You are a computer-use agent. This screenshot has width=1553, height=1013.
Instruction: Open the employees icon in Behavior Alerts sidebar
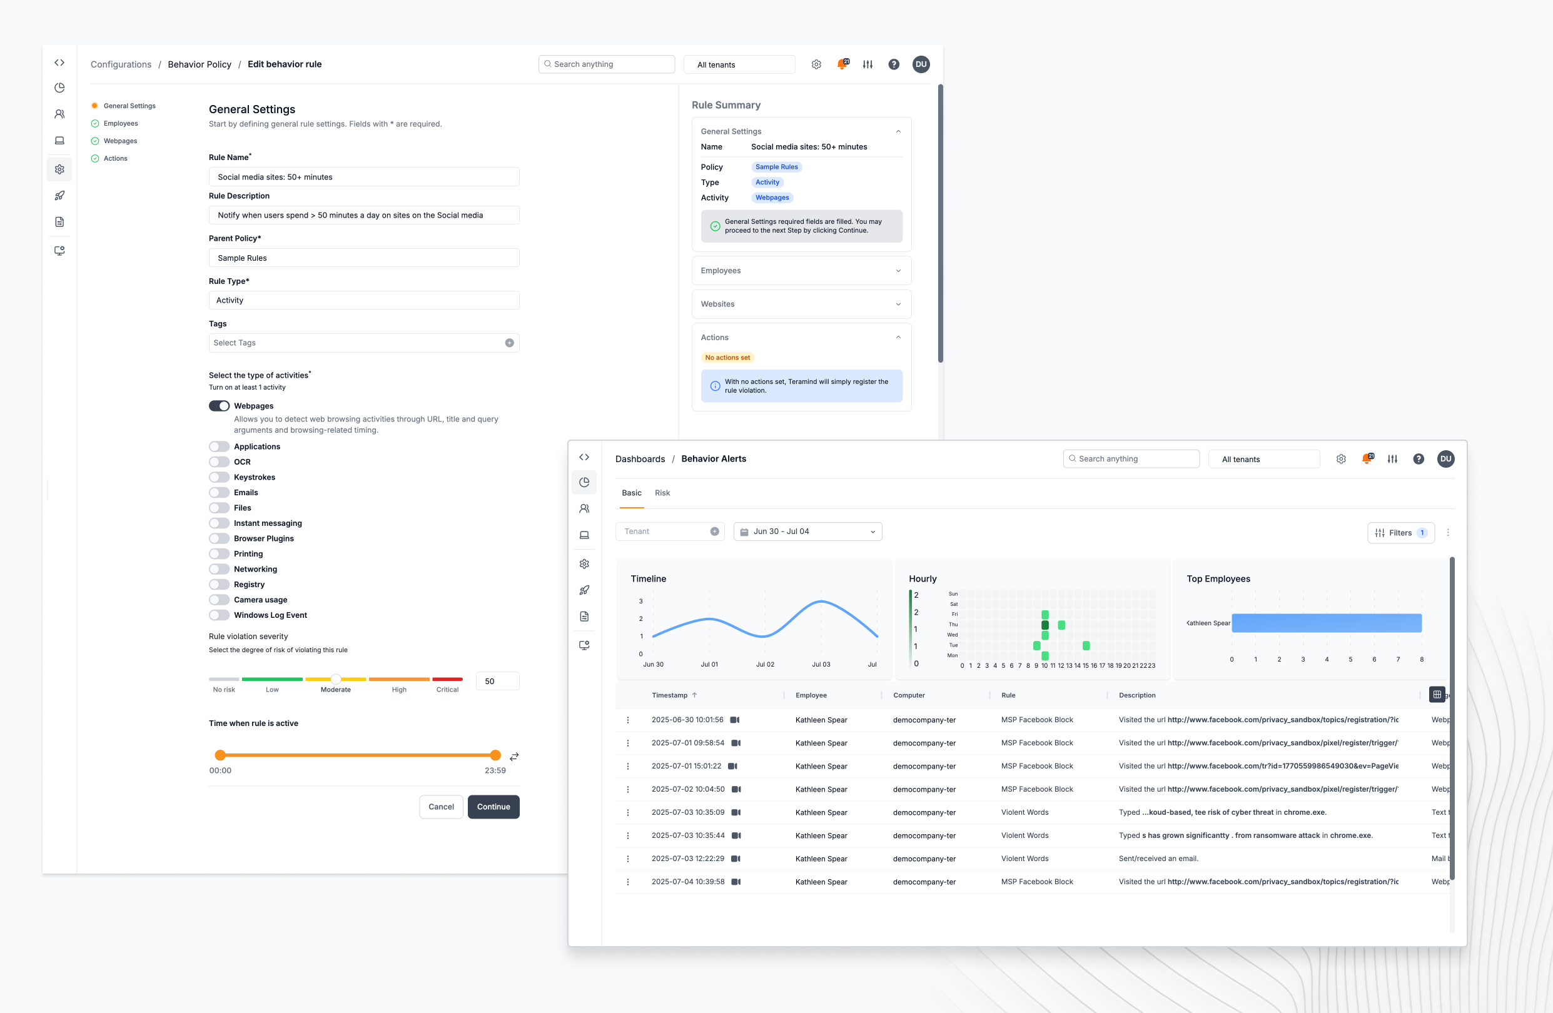[584, 509]
